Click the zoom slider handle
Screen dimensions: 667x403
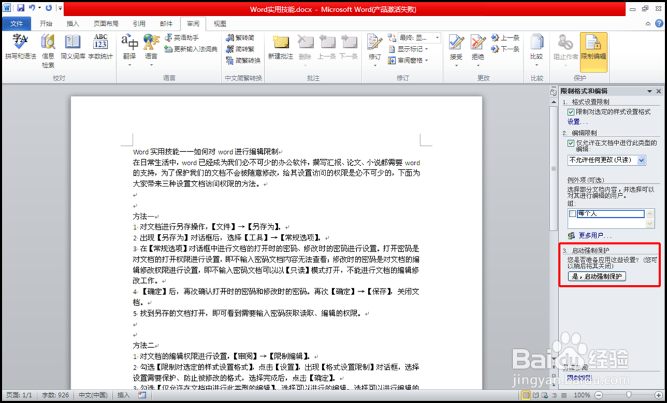629,396
